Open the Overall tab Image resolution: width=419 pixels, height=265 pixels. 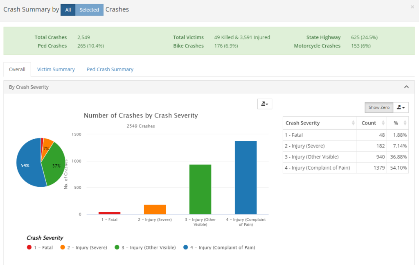tap(17, 70)
